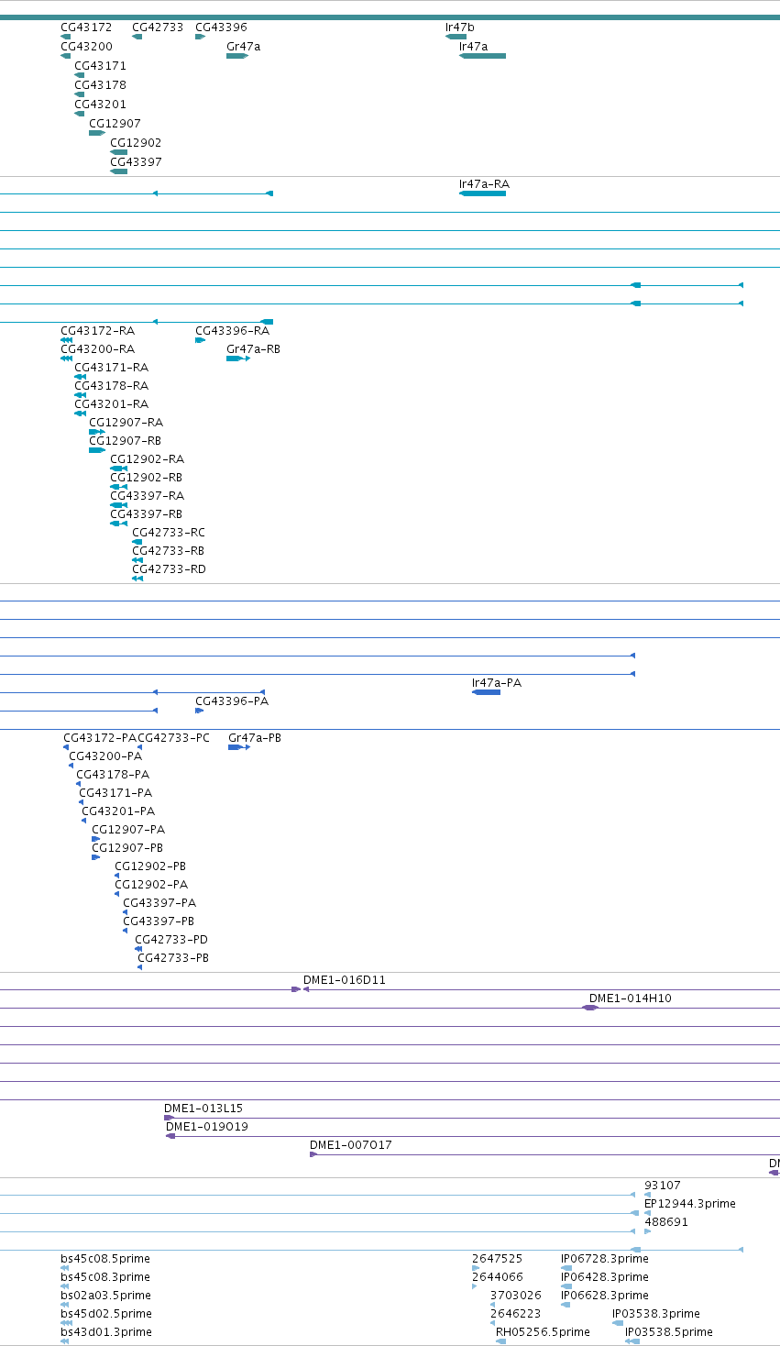Open protein label CG42733-PD

point(171,940)
